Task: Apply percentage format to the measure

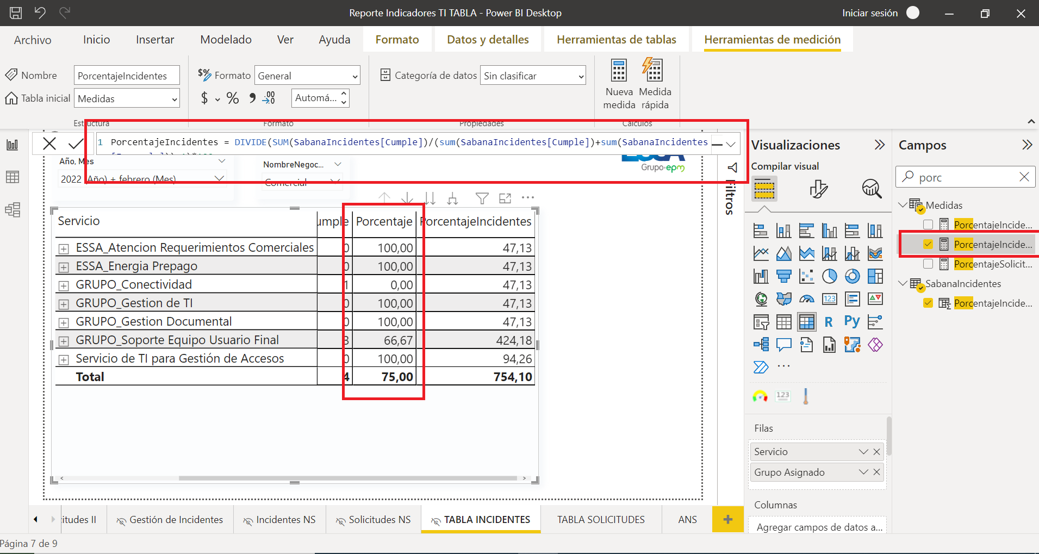Action: point(233,98)
